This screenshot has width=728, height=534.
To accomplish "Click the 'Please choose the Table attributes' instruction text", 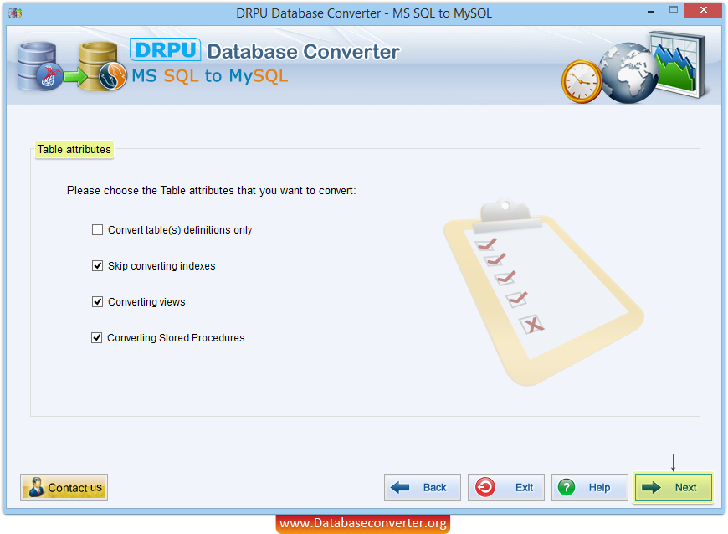I will (x=211, y=190).
